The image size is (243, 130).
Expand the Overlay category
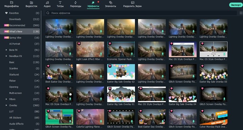(x=6, y=105)
